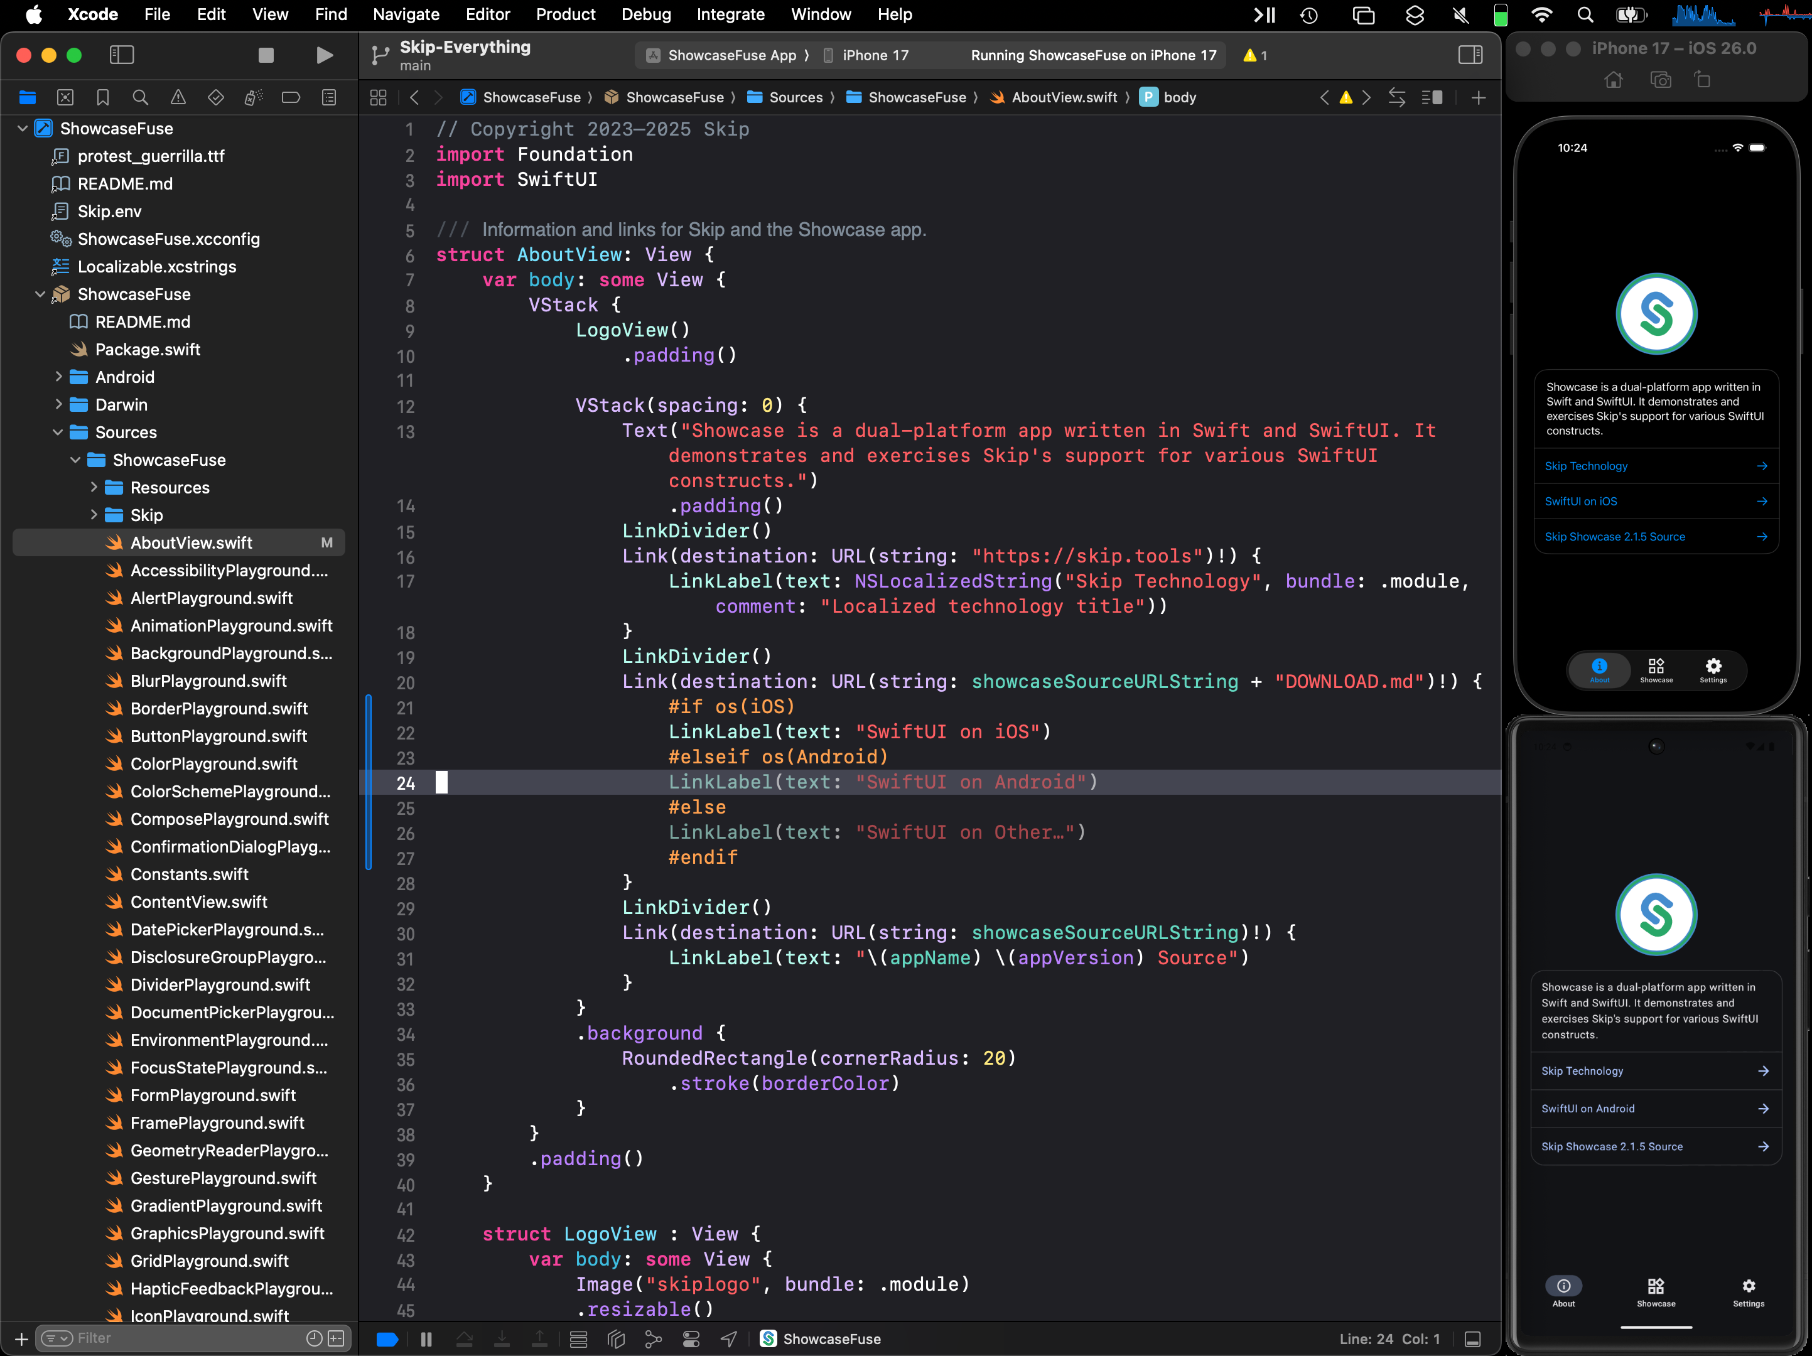
Task: Open the Find navigator with the magnifier icon
Action: 140,97
